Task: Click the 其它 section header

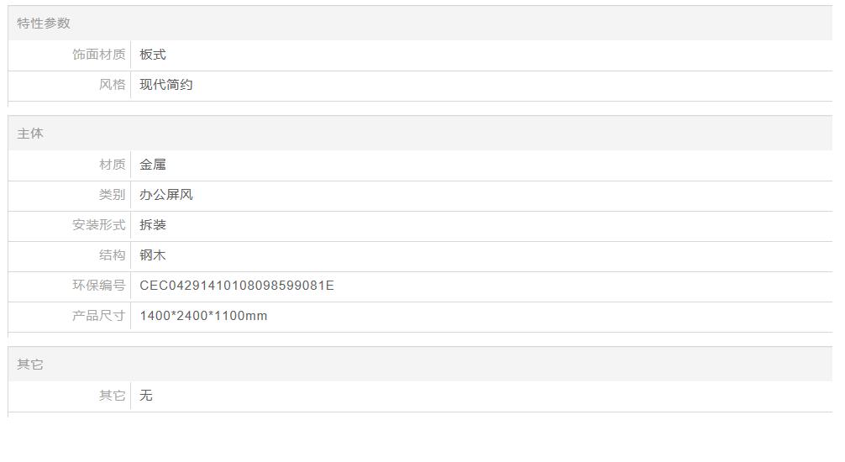Action: pos(30,365)
